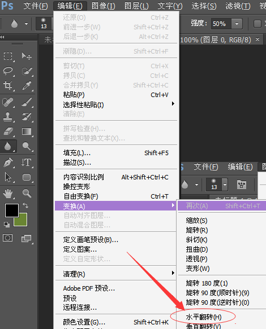Open the 图像(I) menu
Viewport: 266px width, 329px height.
click(104, 6)
